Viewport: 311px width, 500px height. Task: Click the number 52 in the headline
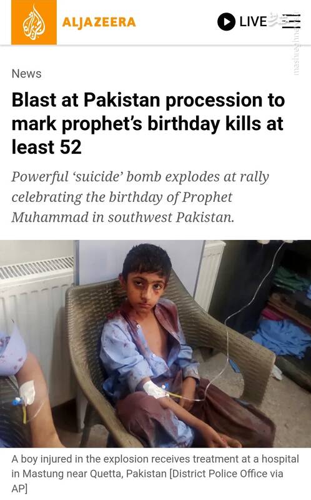tap(71, 147)
